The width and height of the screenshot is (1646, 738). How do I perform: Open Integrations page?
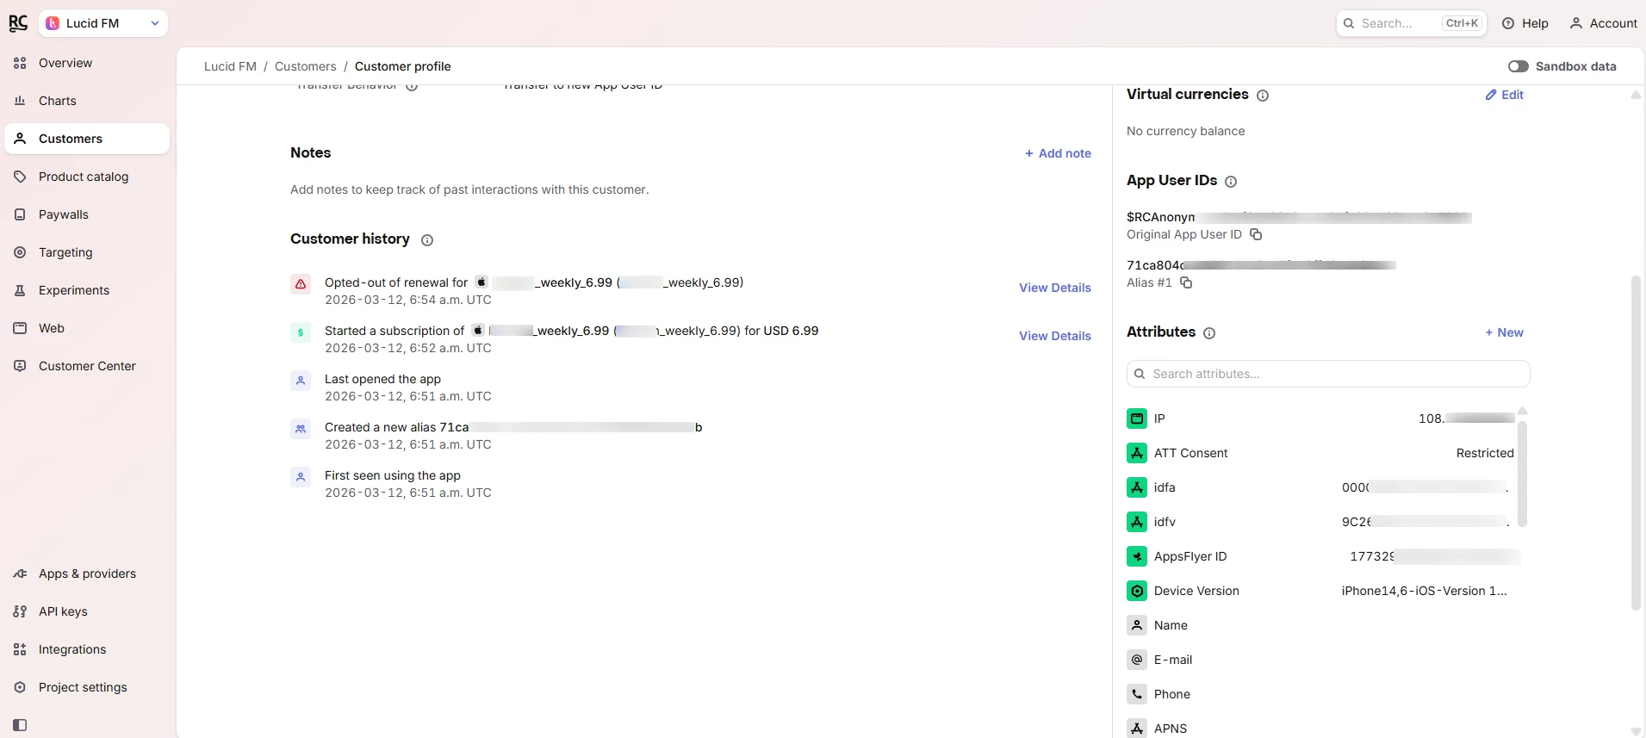(x=87, y=649)
